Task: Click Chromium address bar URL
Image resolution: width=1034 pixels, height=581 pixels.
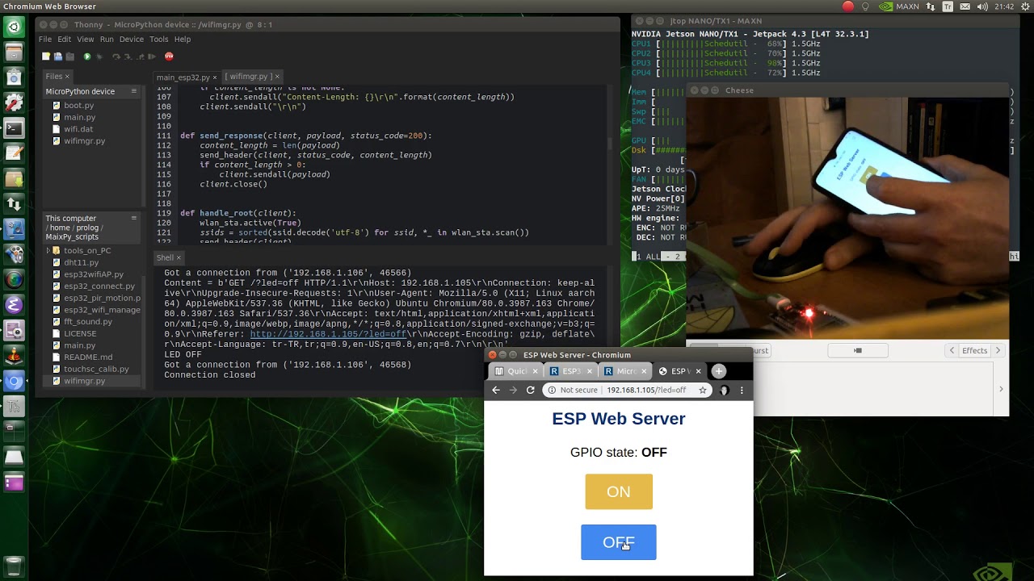Action: 646,390
